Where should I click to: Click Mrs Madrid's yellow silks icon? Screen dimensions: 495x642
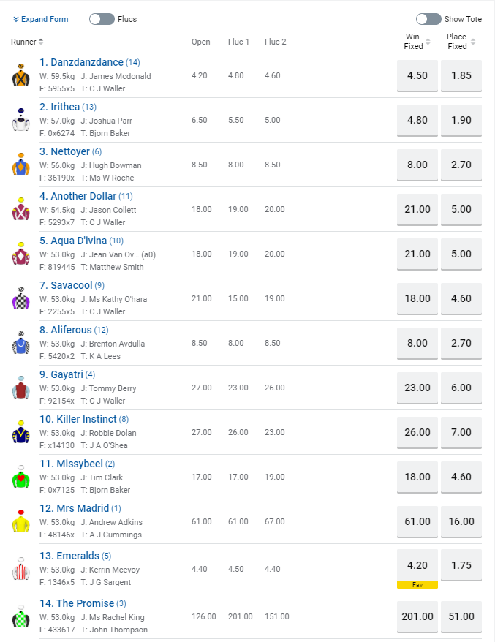pos(20,521)
